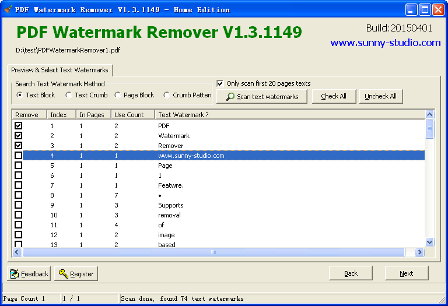Viewport: 448px width, 306px height.
Task: Click the horizontal scroll left arrow
Action: [17, 252]
